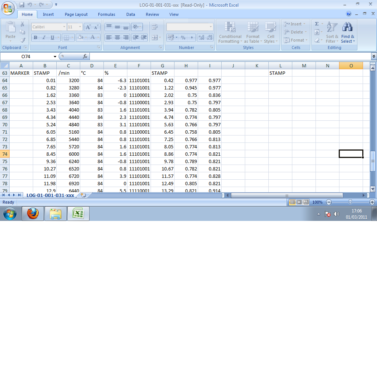Expand the Name Box dropdown arrow
Image resolution: width=377 pixels, height=377 pixels.
pos(55,56)
